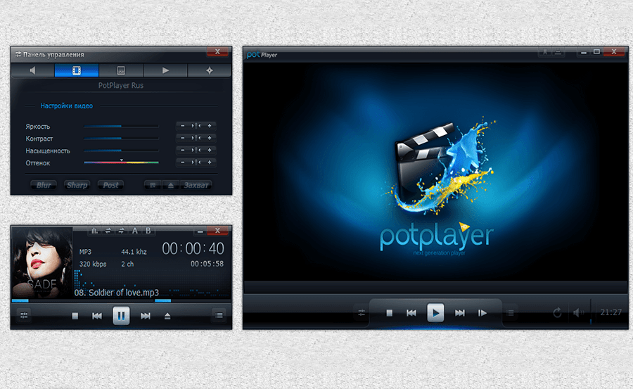Click the frame step button in main player

482,313
